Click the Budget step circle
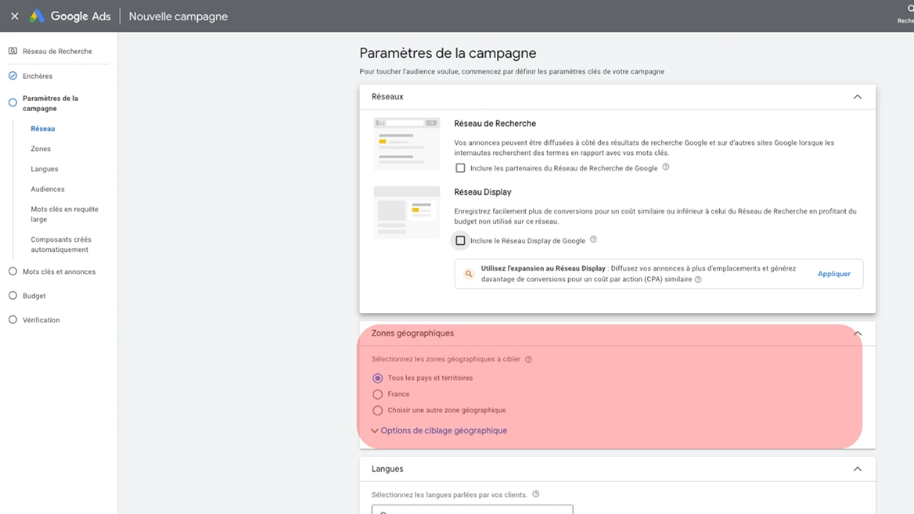Viewport: 914px width, 514px height. click(x=13, y=296)
